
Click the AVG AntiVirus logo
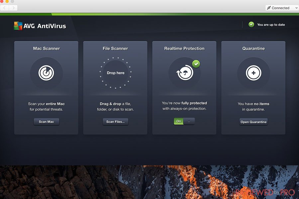(40, 26)
